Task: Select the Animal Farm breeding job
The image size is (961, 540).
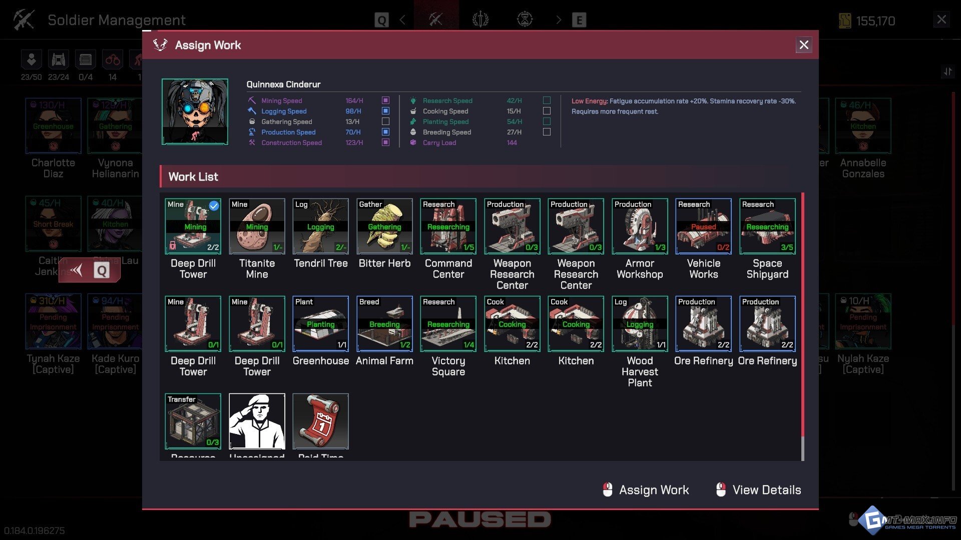Action: [384, 323]
